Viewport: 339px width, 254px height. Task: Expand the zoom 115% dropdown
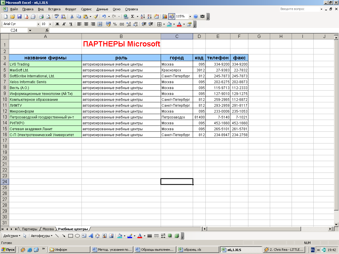pos(190,16)
